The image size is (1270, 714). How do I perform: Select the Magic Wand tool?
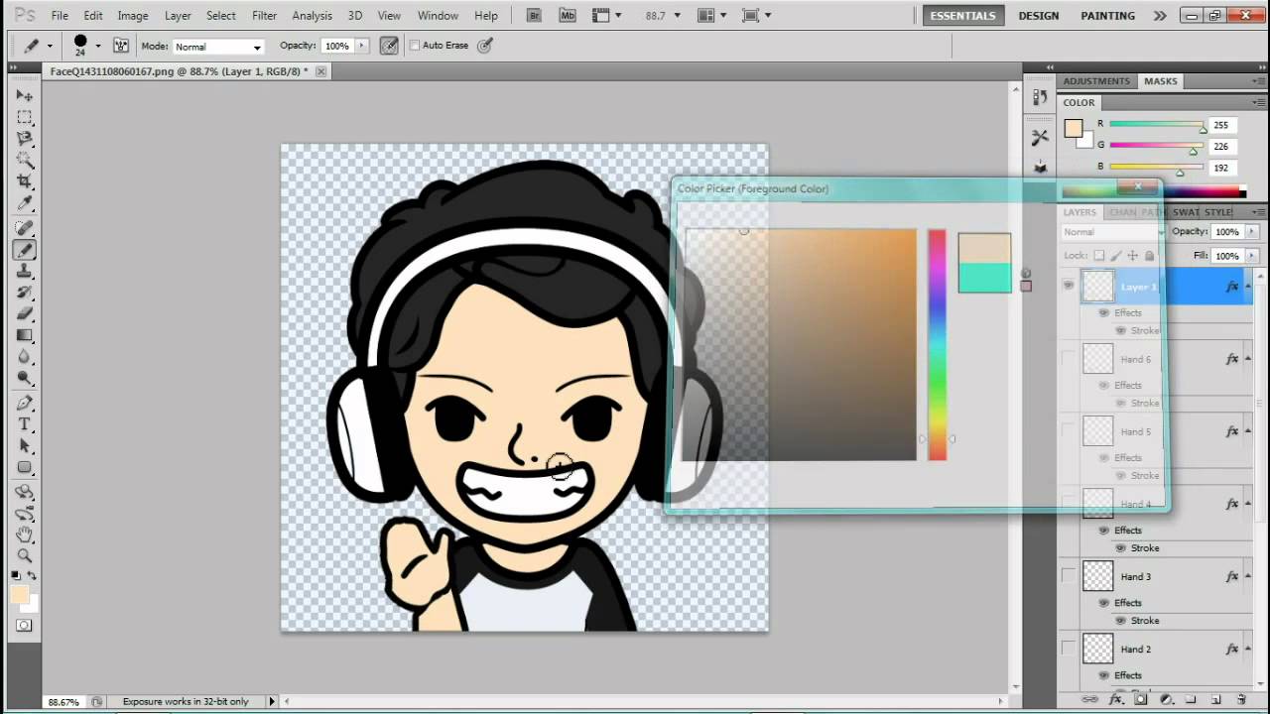coord(25,161)
